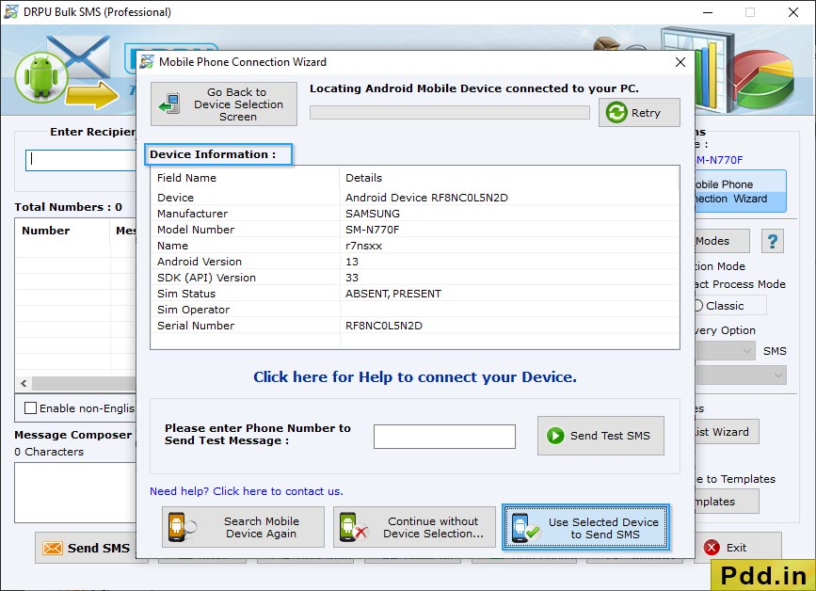The width and height of the screenshot is (816, 591).
Task: Toggle Enable non-English checkbox in main window
Action: [31, 407]
